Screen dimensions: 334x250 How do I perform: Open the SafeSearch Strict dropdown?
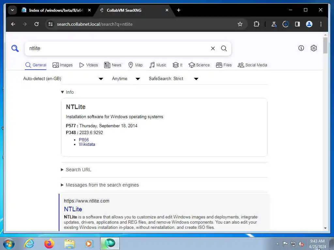pyautogui.click(x=174, y=79)
